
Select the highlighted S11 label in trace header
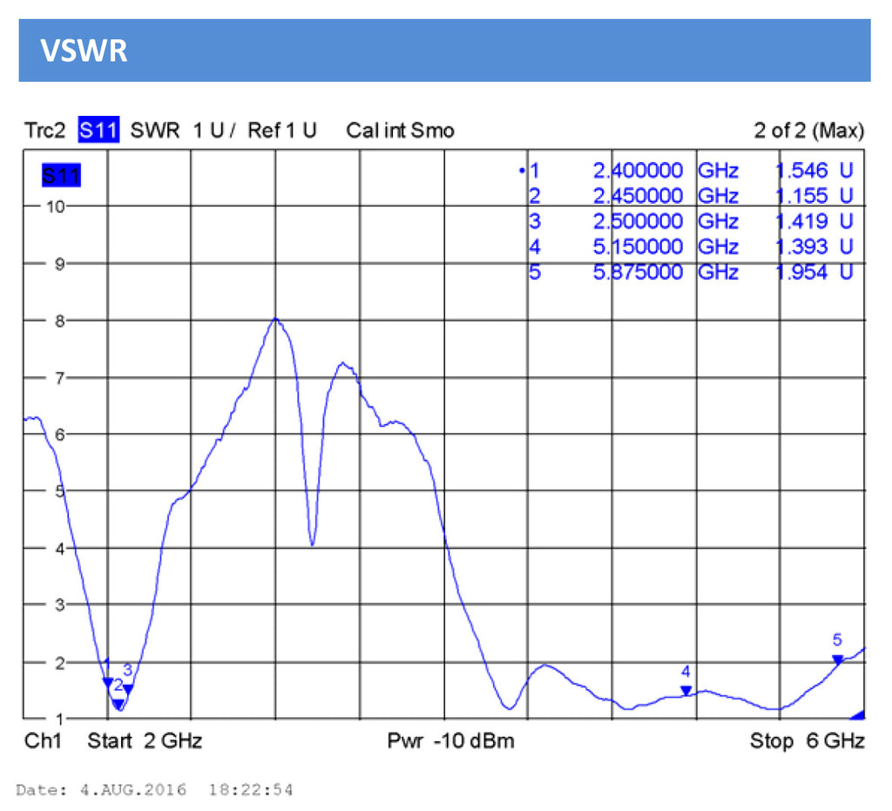tap(99, 131)
